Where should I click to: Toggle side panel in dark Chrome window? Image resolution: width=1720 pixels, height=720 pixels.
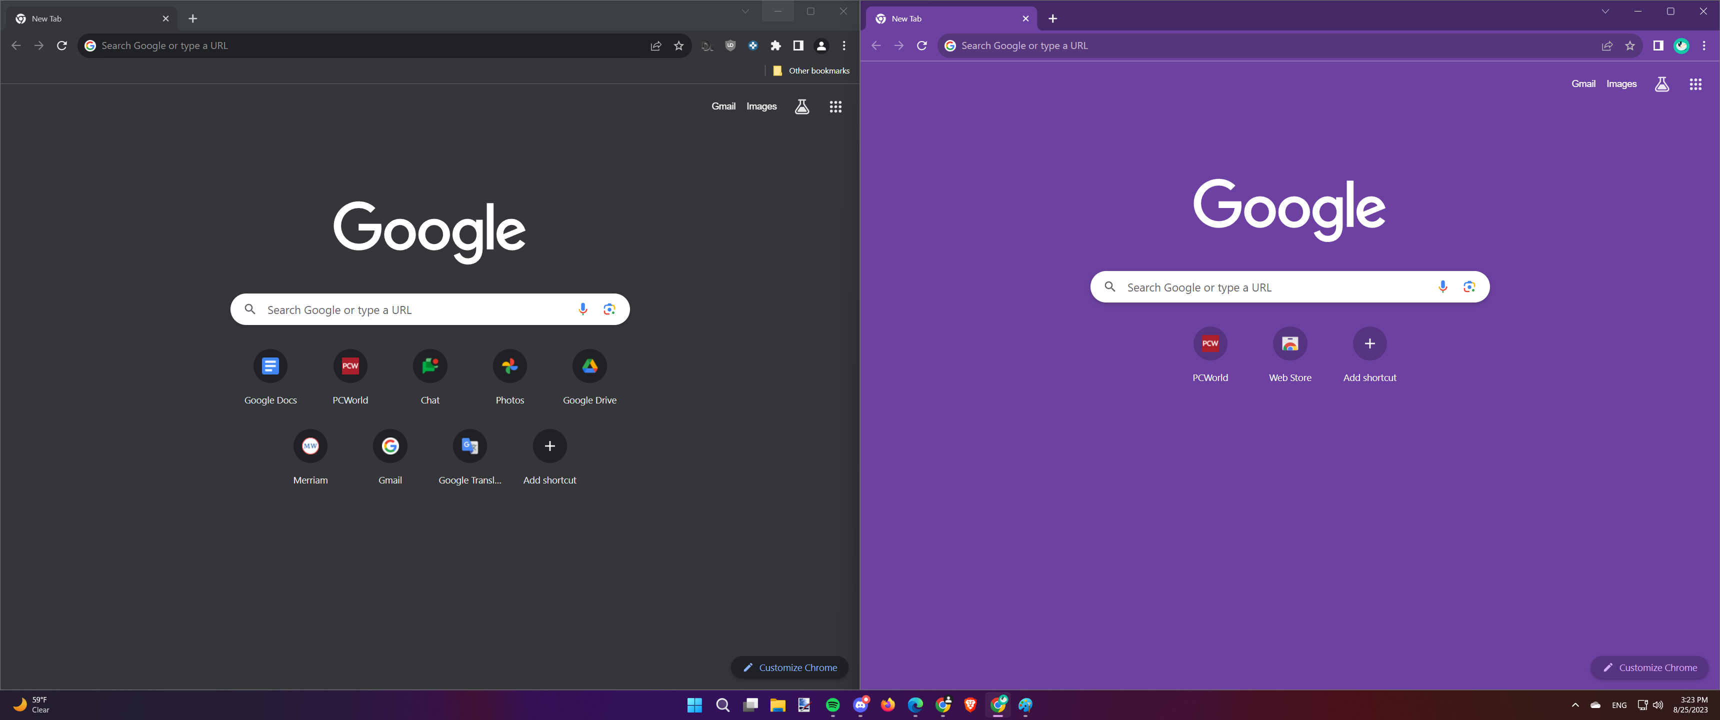click(x=798, y=45)
